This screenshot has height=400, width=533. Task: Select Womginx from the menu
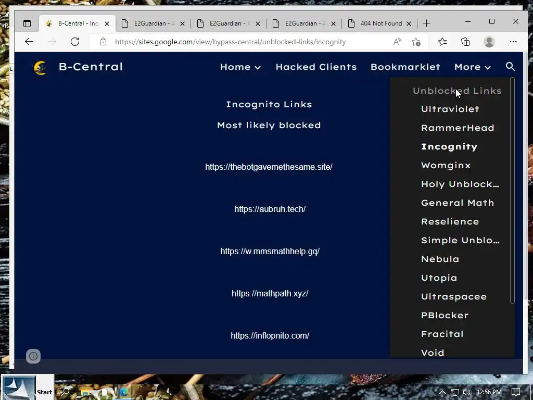(x=446, y=165)
